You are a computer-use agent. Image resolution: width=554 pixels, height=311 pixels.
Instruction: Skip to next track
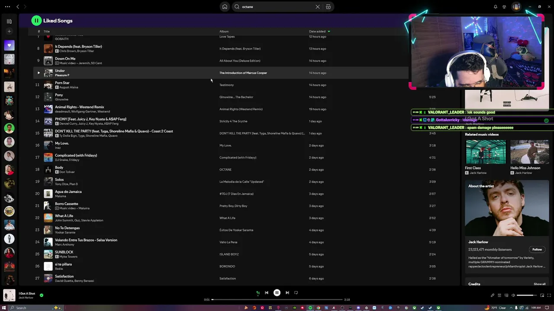(x=287, y=293)
